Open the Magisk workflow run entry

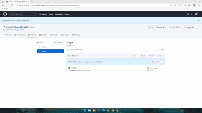point(74,68)
